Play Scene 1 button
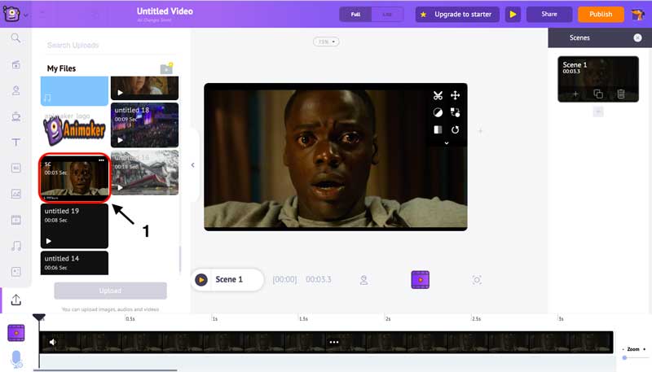Viewport: 652px width, 372px height. click(201, 280)
